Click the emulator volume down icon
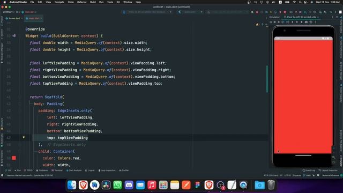The height and width of the screenshot is (193, 343). click(279, 22)
